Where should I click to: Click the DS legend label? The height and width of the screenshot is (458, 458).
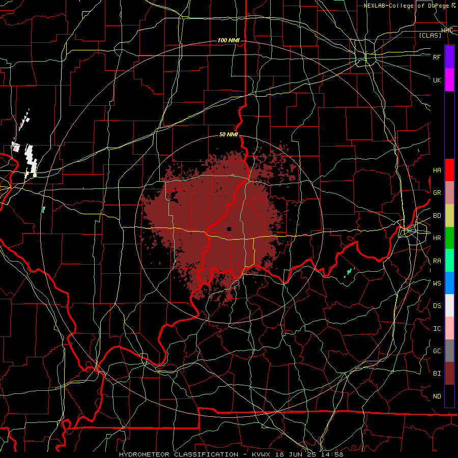coord(437,306)
